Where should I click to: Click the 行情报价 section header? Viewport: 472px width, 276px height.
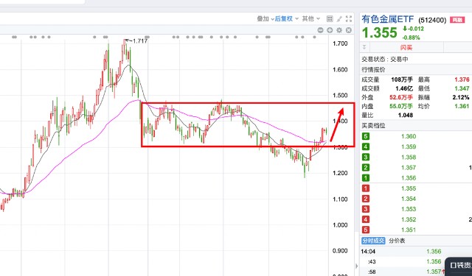pyautogui.click(x=373, y=70)
